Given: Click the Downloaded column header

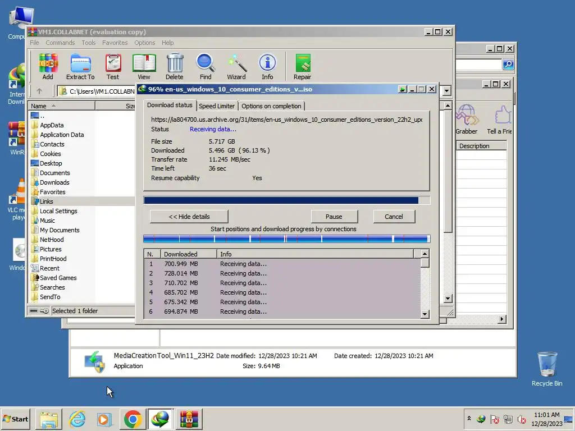Looking at the screenshot, I should click(x=189, y=254).
